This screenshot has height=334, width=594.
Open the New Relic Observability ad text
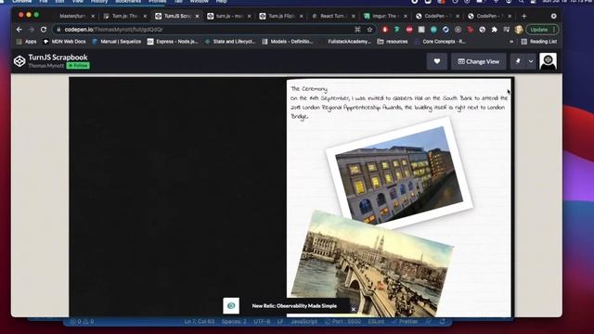(x=294, y=306)
